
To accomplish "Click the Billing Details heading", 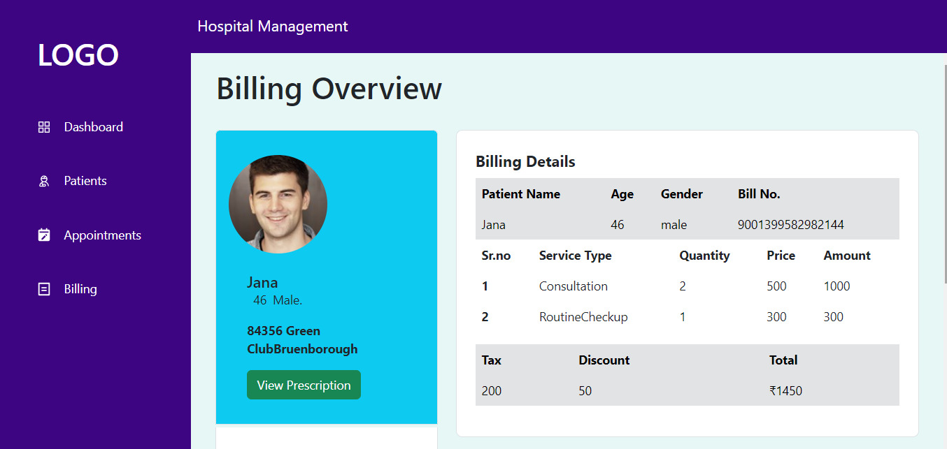I will point(525,162).
